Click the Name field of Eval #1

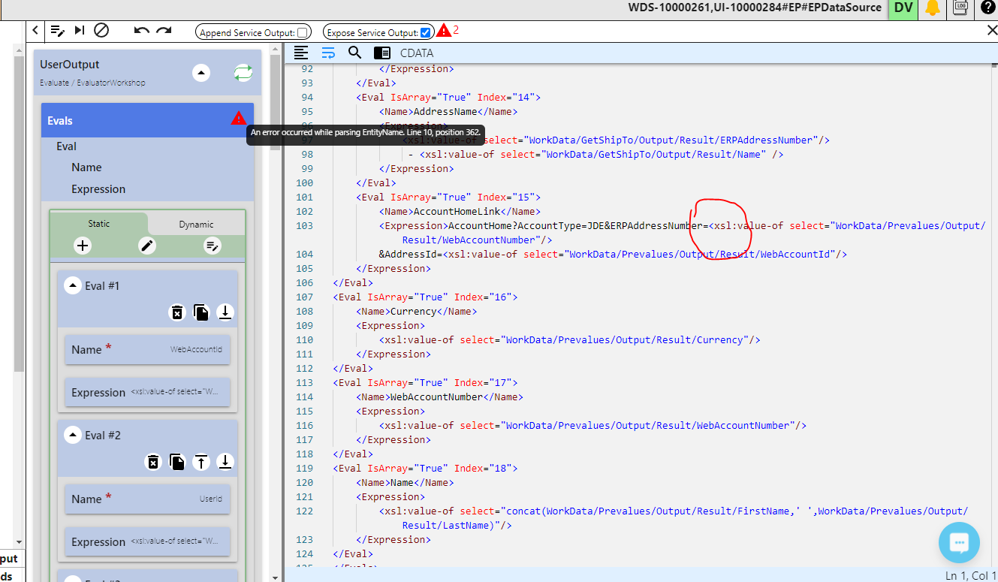pyautogui.click(x=147, y=350)
